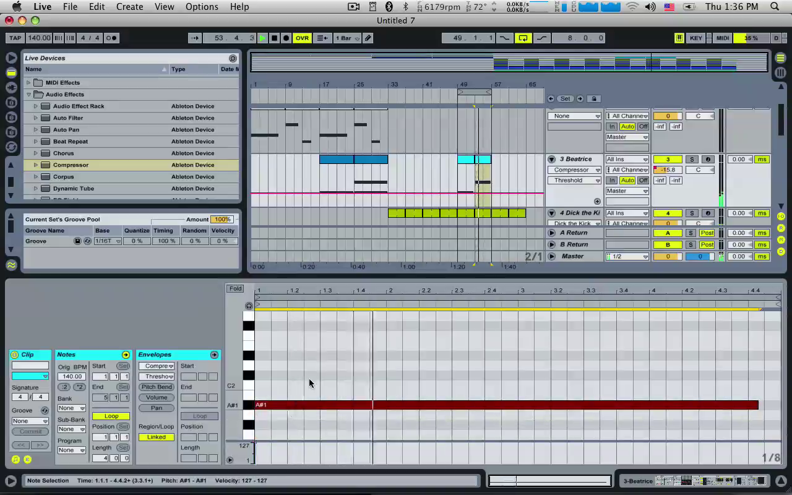Show Notes box music note icon
The width and height of the screenshot is (792, 495).
15,459
